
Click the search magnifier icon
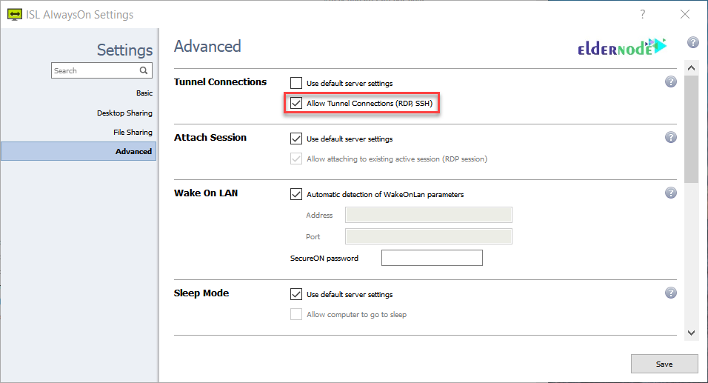(x=144, y=70)
